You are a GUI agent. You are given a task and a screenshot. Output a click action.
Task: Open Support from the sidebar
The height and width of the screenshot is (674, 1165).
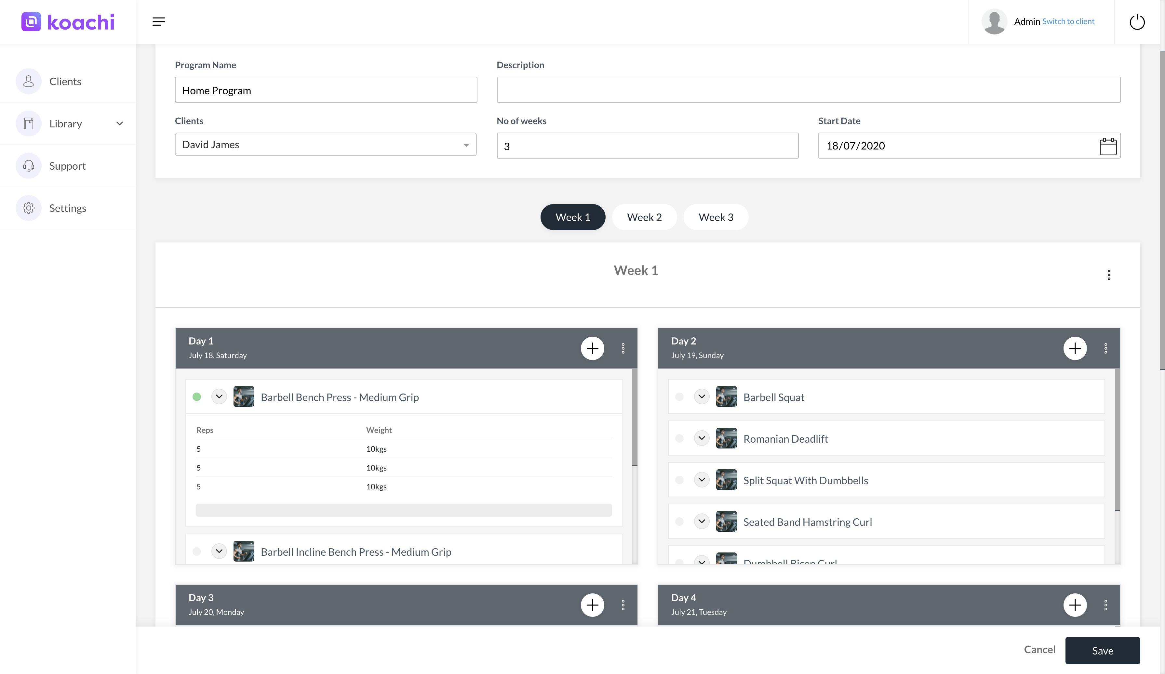(x=68, y=166)
